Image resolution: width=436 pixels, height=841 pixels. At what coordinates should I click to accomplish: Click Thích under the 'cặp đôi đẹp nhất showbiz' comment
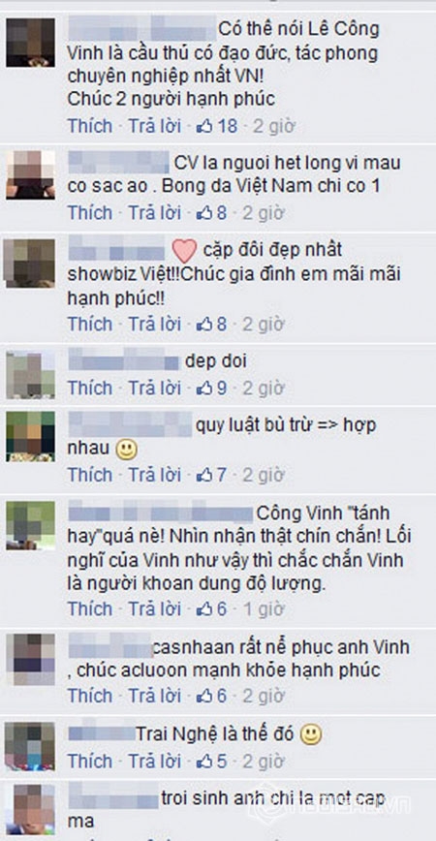point(90,324)
